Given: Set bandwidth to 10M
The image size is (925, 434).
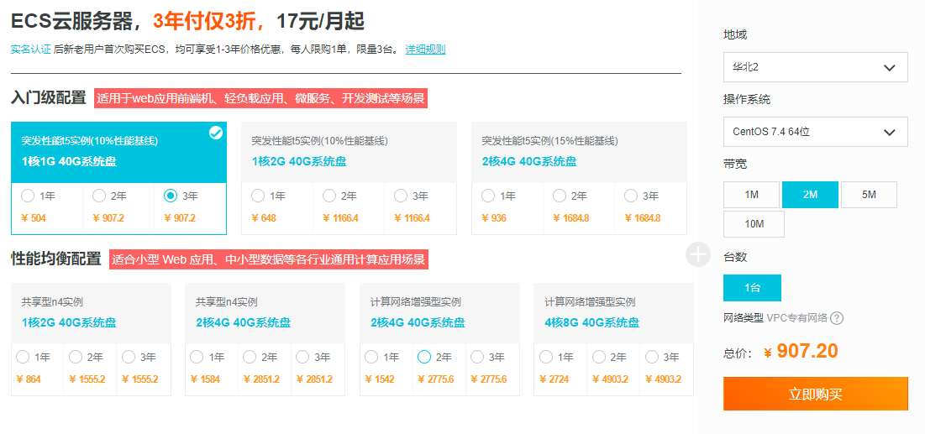Looking at the screenshot, I should click(x=754, y=224).
